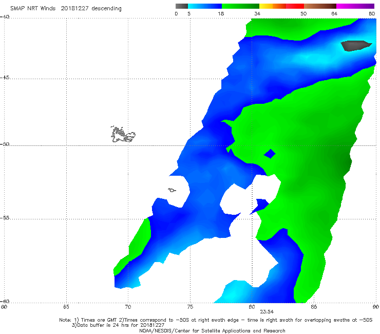
Task: Click the cyan-blue segment of the color legend
Action: (205, 6)
